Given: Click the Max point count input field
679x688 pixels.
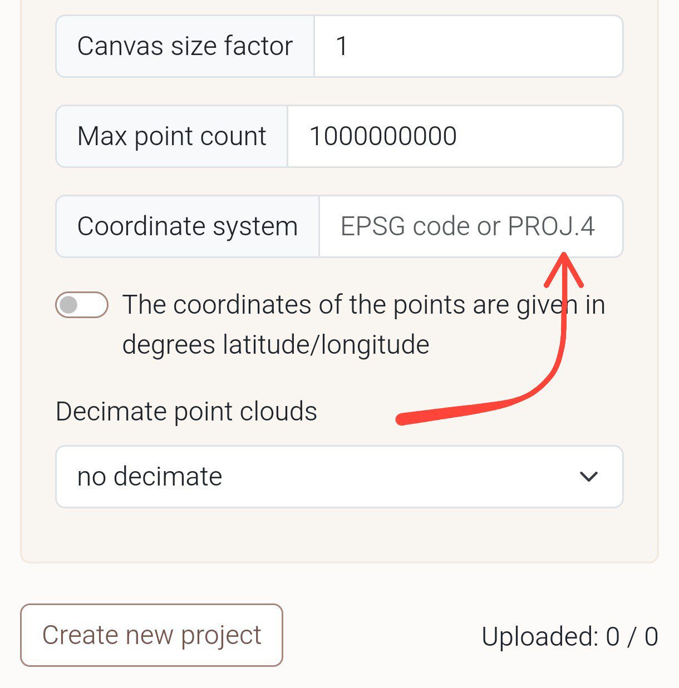Looking at the screenshot, I should pos(454,136).
